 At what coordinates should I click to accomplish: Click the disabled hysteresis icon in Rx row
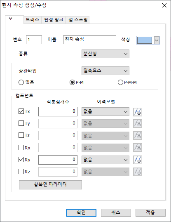[x=138, y=148]
